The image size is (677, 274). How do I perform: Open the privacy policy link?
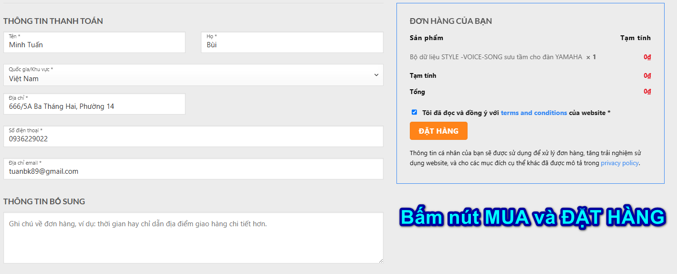coord(619,163)
